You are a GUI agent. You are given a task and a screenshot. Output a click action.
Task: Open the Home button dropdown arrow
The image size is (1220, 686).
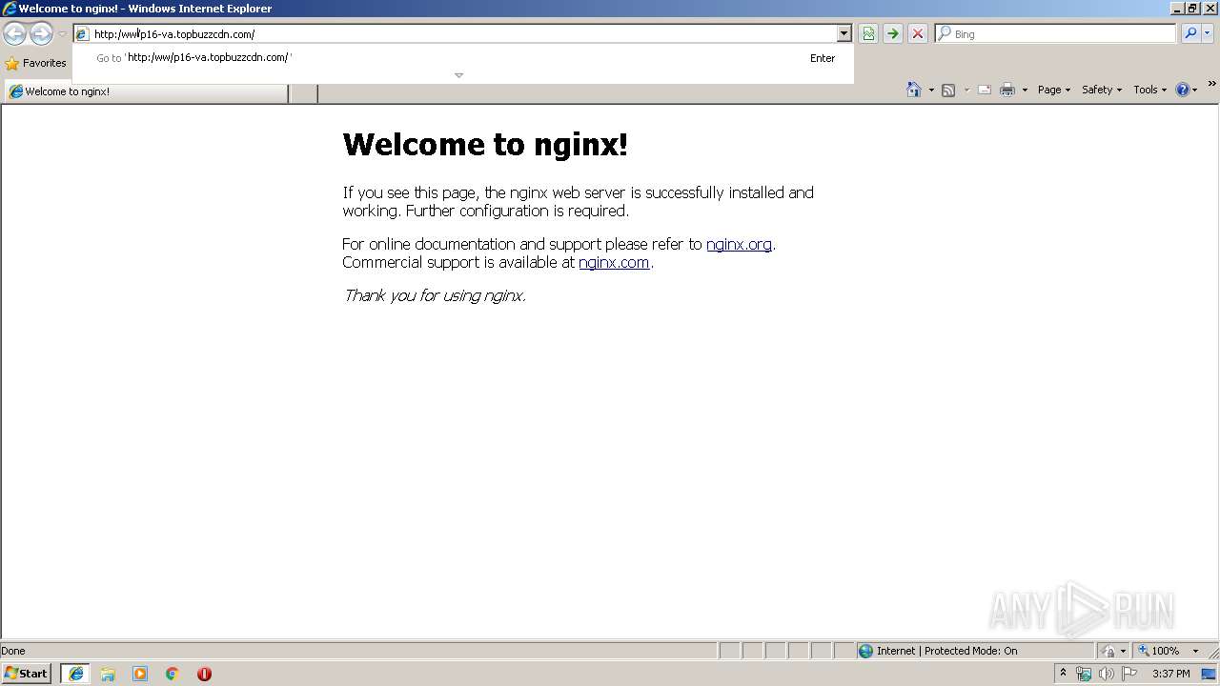(x=931, y=91)
